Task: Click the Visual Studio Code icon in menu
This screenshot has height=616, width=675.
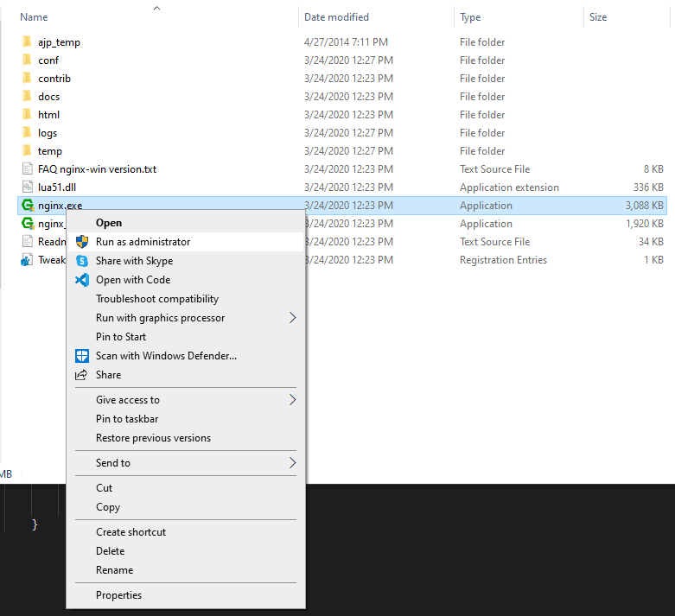Action: coord(82,280)
